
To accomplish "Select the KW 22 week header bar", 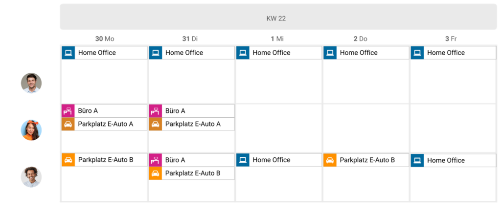I will 278,18.
